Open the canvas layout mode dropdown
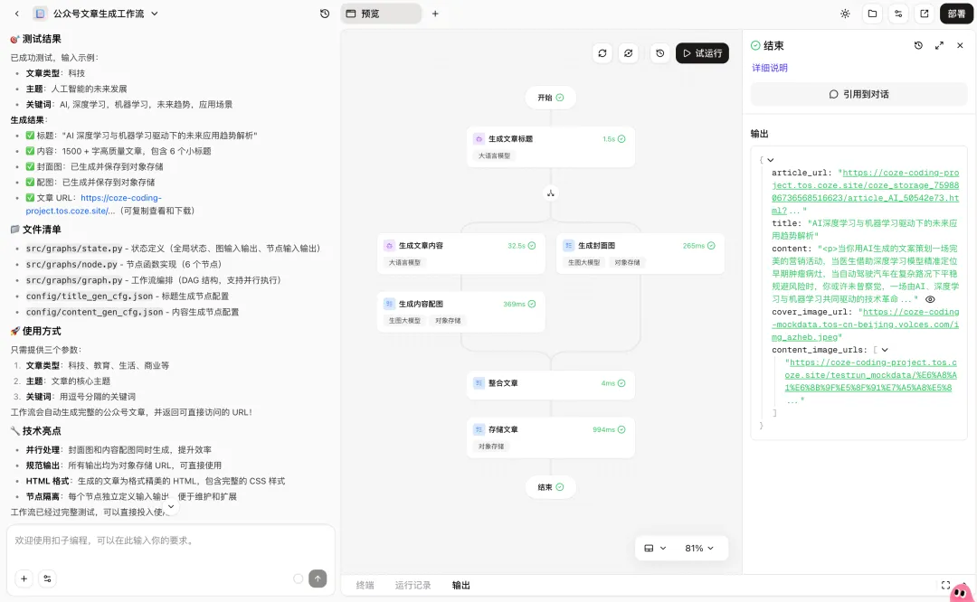Screen dimensions: 977x602 coord(655,549)
